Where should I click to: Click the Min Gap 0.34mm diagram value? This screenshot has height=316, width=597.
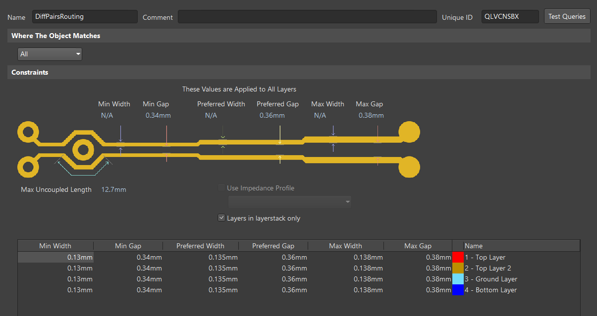coord(158,115)
